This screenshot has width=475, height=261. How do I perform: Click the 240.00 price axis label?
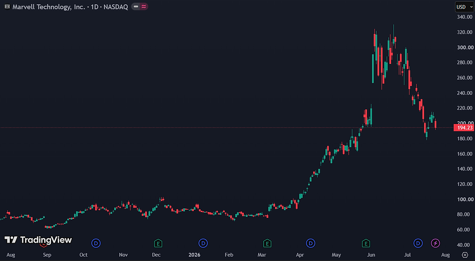[x=465, y=93]
